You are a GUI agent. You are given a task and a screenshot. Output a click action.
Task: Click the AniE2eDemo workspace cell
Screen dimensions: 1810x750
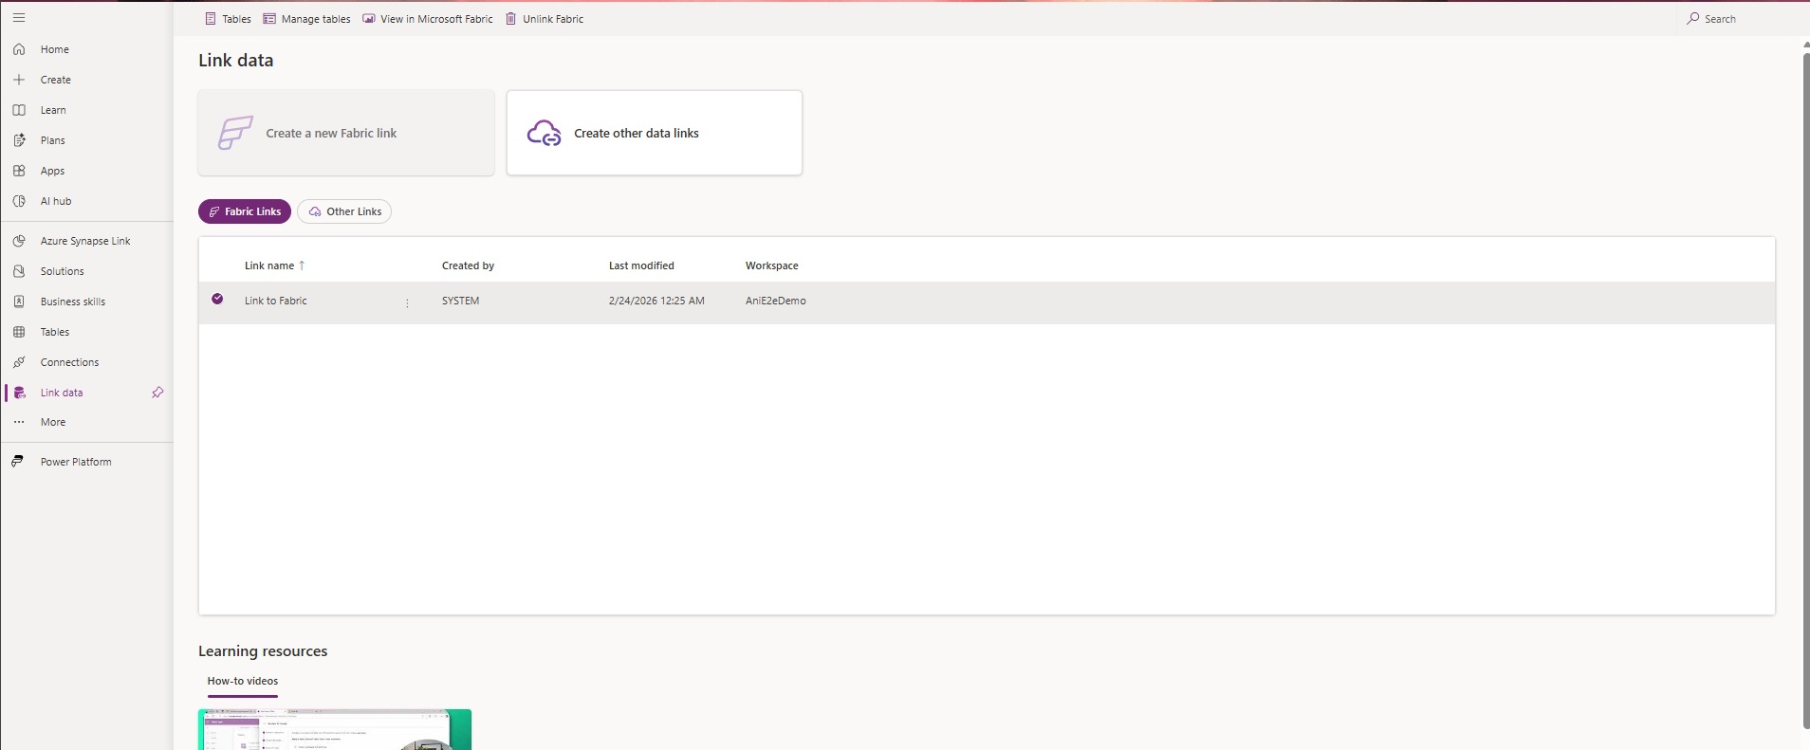[776, 301]
